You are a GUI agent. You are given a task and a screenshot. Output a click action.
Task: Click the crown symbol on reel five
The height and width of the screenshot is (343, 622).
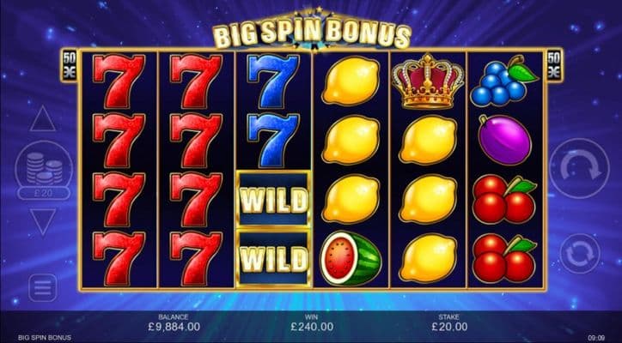(x=428, y=81)
